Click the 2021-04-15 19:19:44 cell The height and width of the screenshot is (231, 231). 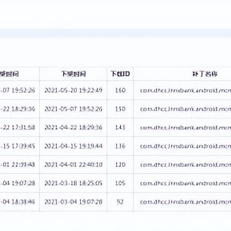(x=73, y=146)
